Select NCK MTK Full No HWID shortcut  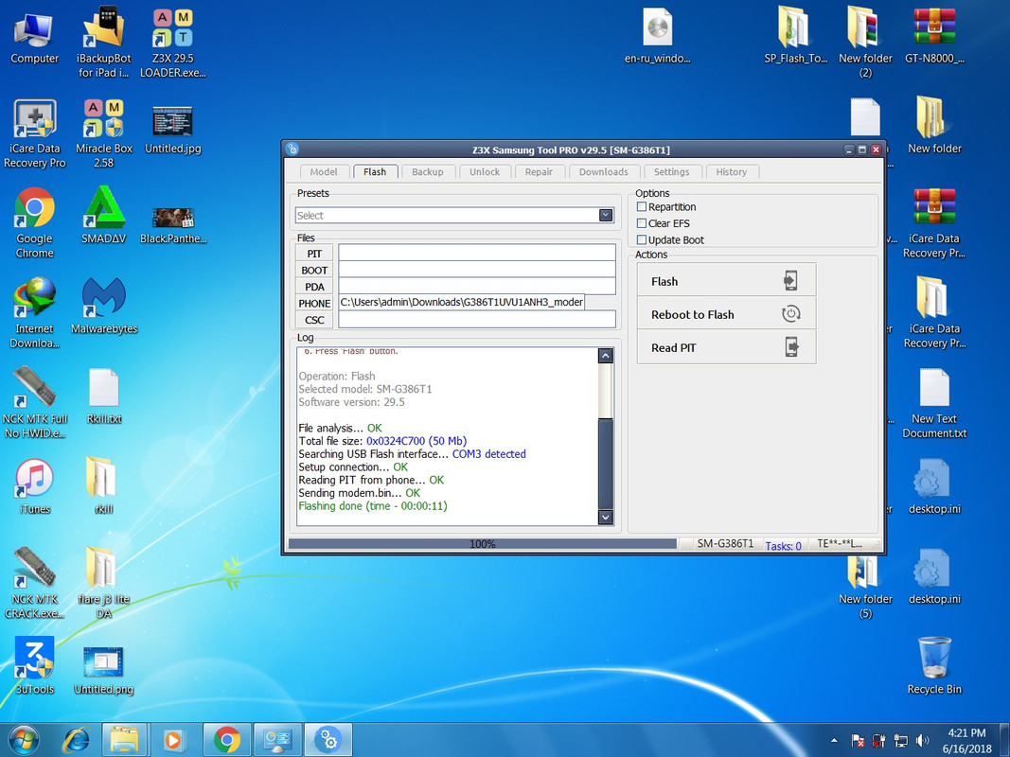click(34, 402)
